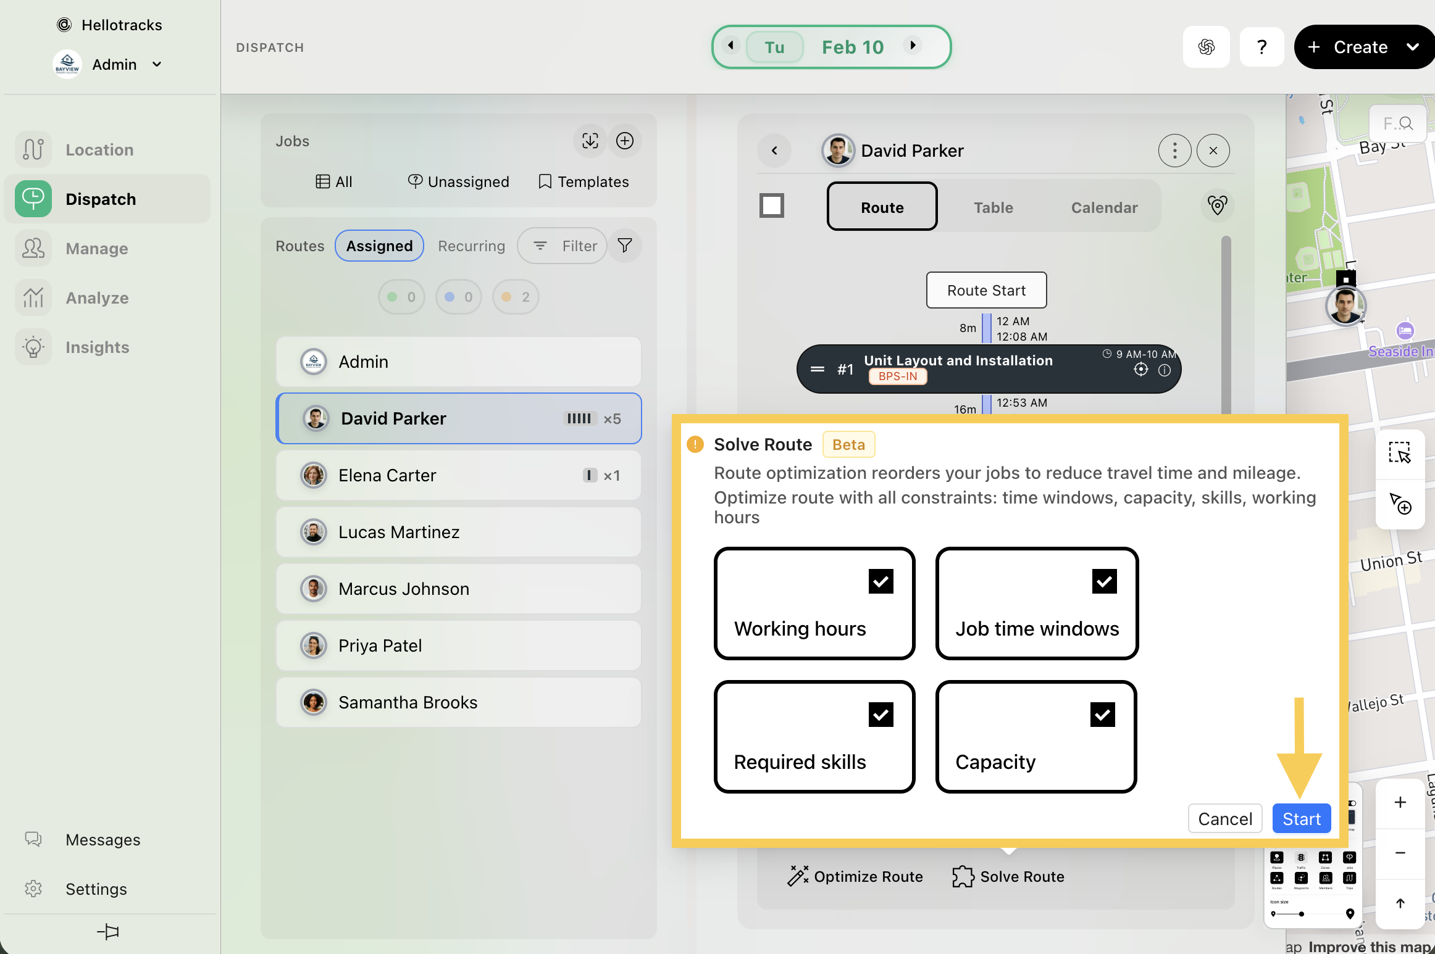Click the funnel filter icon
The width and height of the screenshot is (1435, 954).
(x=624, y=246)
